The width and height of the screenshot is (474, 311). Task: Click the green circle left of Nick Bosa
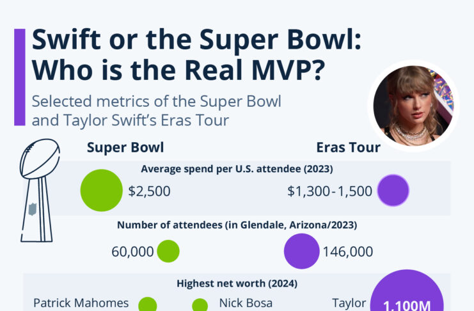200,305
